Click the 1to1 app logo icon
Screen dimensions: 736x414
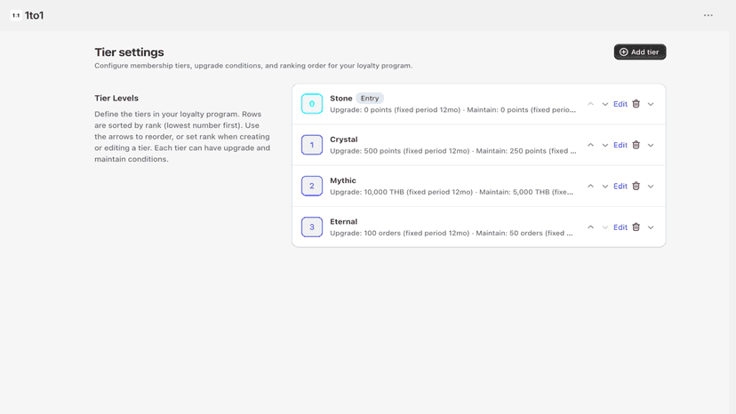(16, 15)
